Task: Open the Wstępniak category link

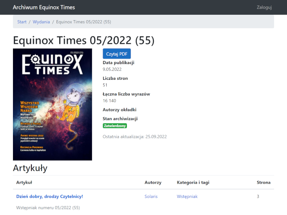Action: (x=187, y=196)
